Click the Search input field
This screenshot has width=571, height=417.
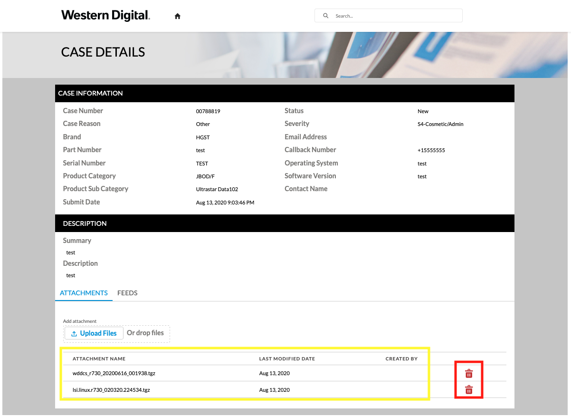394,16
